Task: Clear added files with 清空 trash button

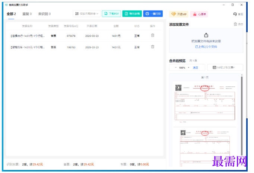Action: pyautogui.click(x=238, y=24)
